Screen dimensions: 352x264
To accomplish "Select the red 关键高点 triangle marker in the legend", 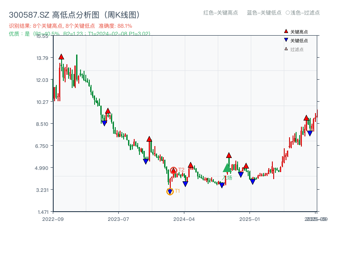I will [285, 31].
